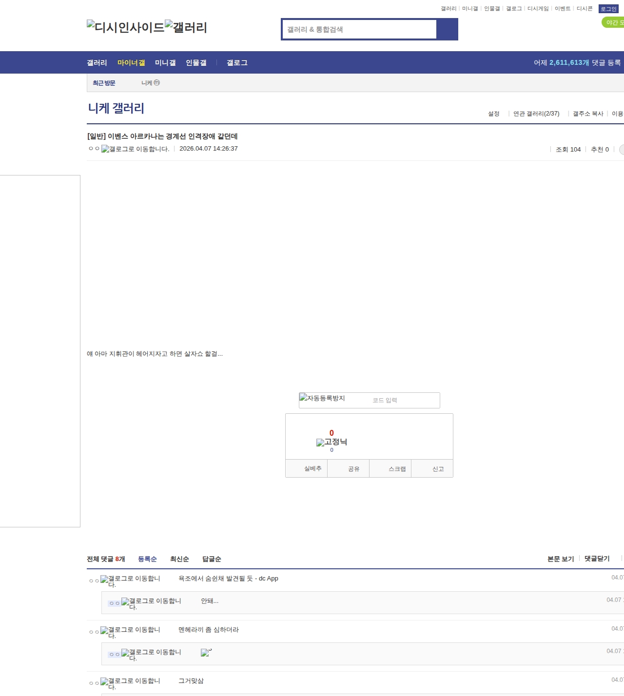Click the 고정닉 recommend icon

331,442
